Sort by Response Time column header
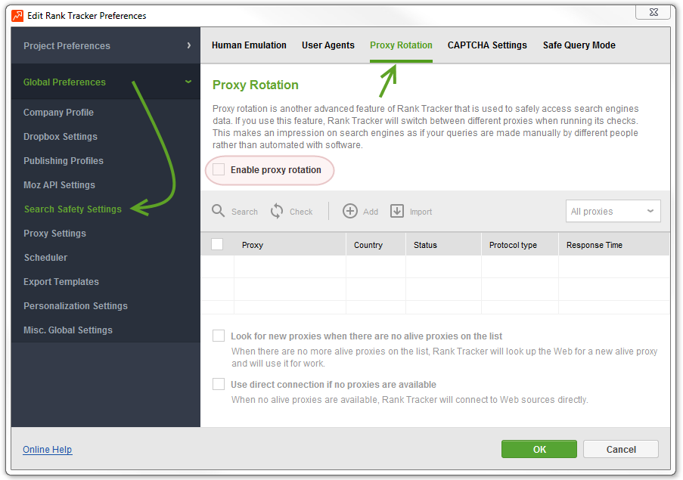The height and width of the screenshot is (480, 683). 614,244
